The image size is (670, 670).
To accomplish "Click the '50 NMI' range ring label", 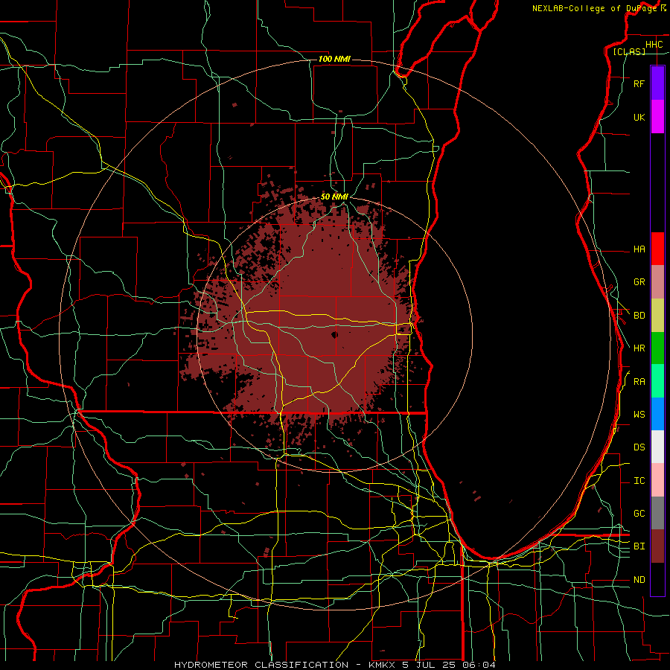I will (x=334, y=197).
